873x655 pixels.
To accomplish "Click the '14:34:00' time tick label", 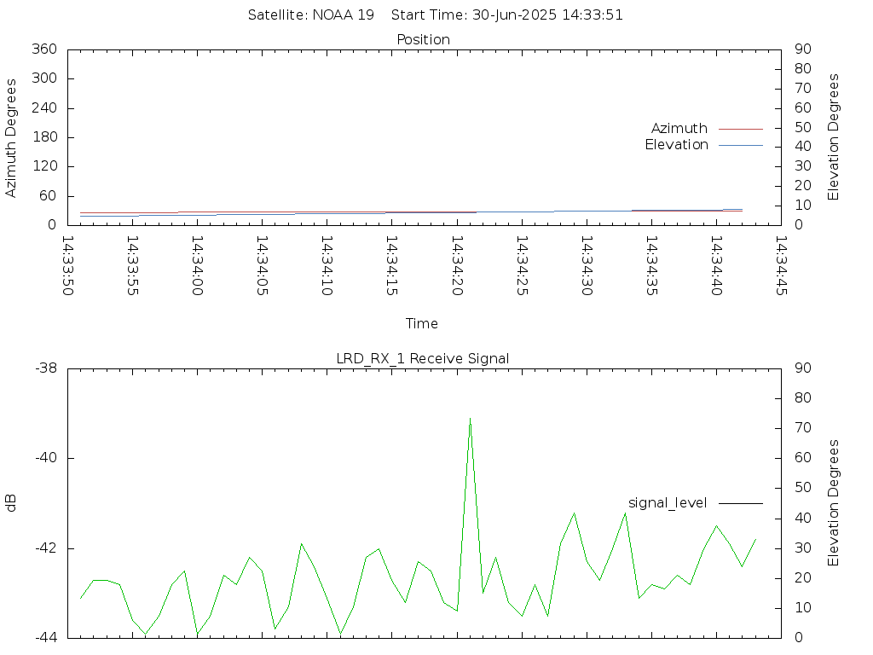I will [197, 265].
